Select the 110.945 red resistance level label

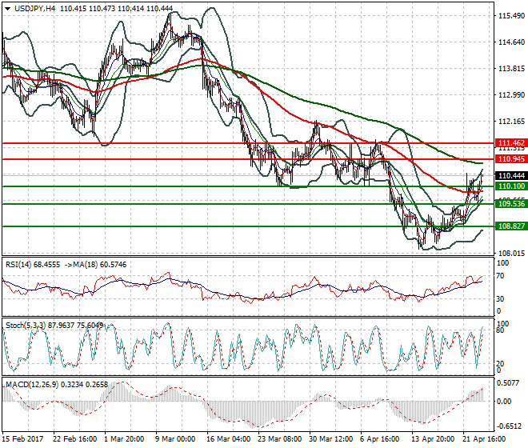point(511,159)
